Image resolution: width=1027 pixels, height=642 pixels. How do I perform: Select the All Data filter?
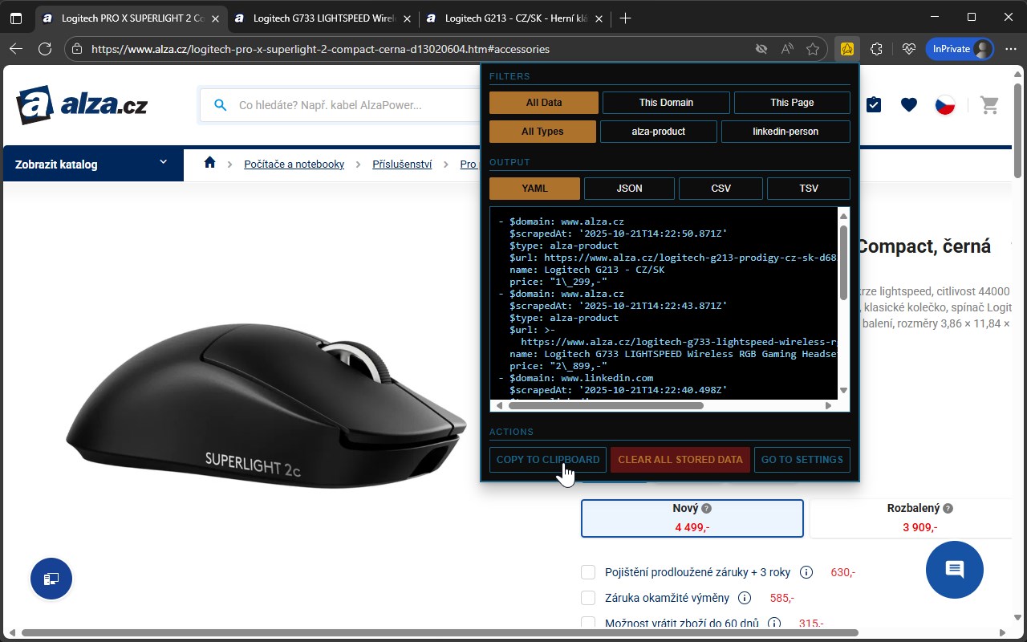[x=544, y=103]
